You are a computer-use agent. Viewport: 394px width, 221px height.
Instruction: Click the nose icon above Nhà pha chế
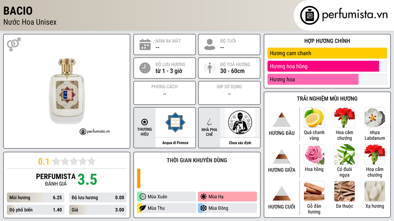(209, 122)
